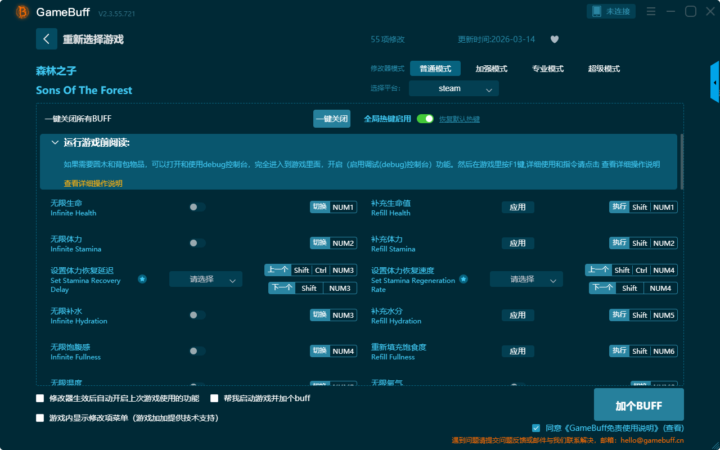Click the 55项修改 count text
The image size is (720, 450).
point(388,39)
